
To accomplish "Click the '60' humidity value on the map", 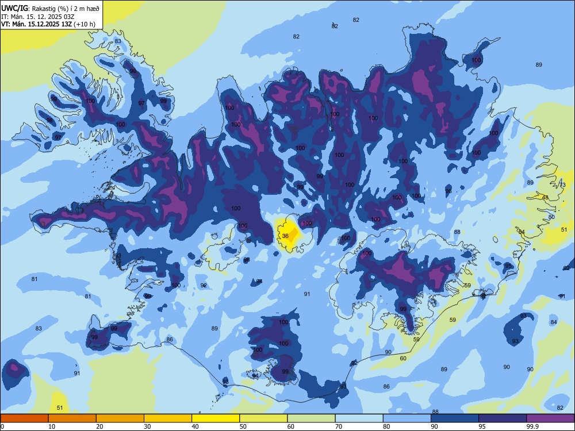I will pyautogui.click(x=403, y=359).
